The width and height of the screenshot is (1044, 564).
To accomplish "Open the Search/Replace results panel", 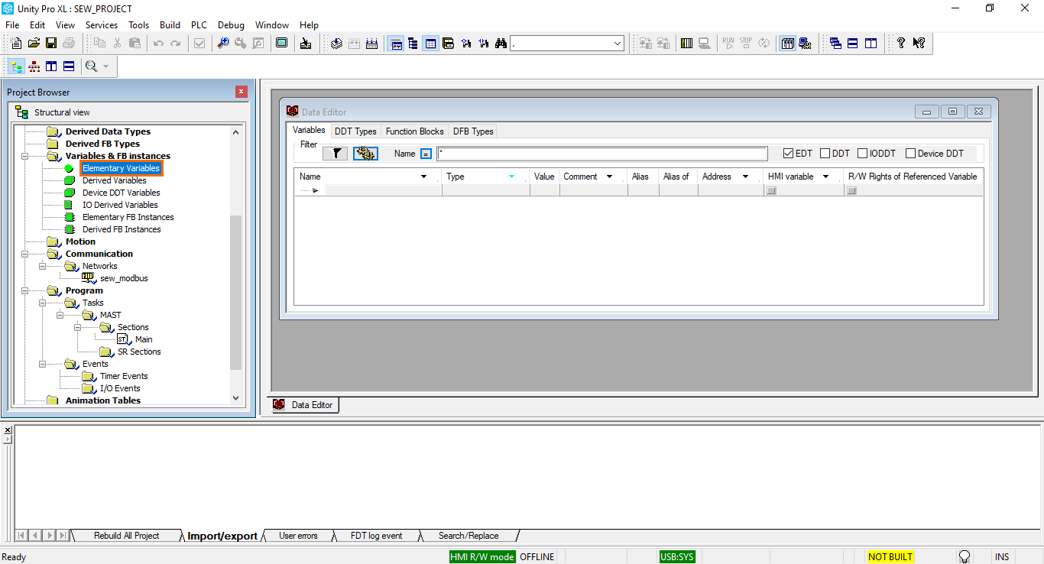I will click(469, 535).
